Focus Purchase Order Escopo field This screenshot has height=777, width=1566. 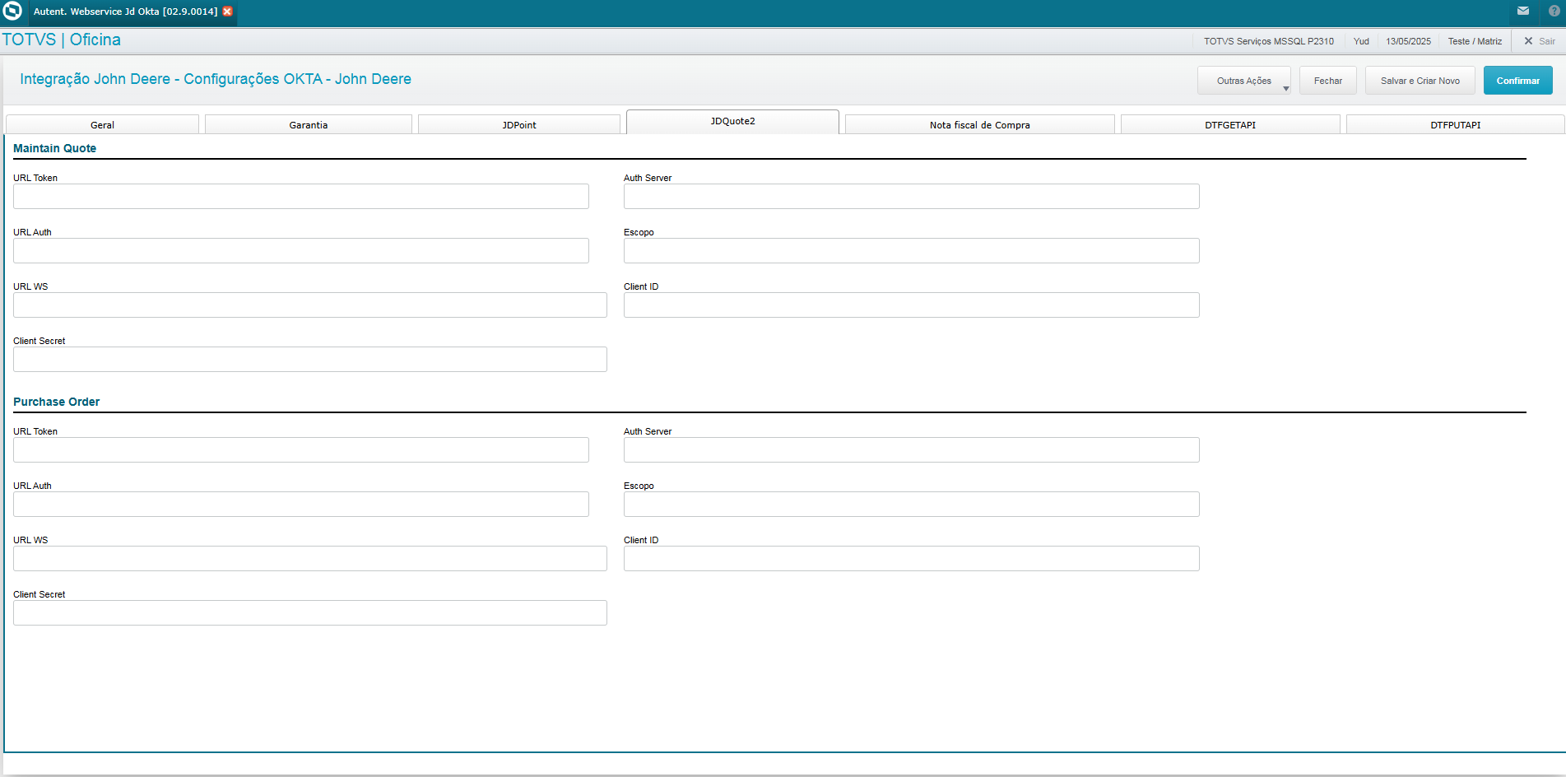(912, 505)
